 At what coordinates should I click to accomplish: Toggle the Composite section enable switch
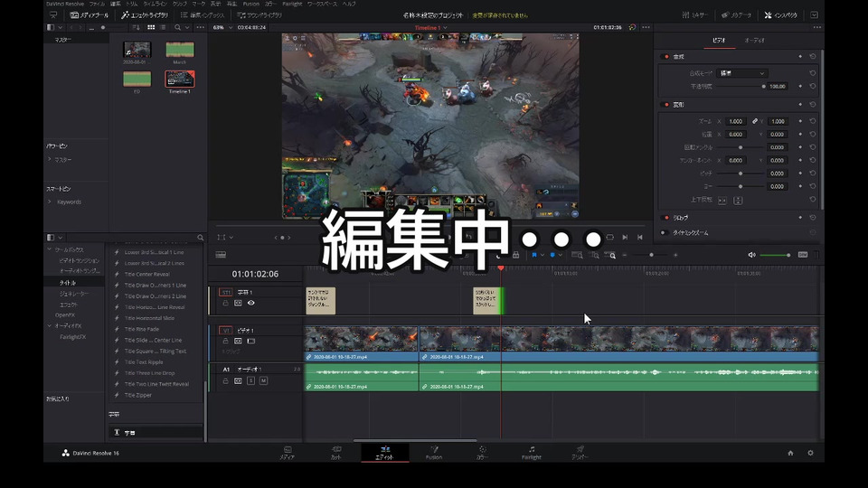[666, 56]
